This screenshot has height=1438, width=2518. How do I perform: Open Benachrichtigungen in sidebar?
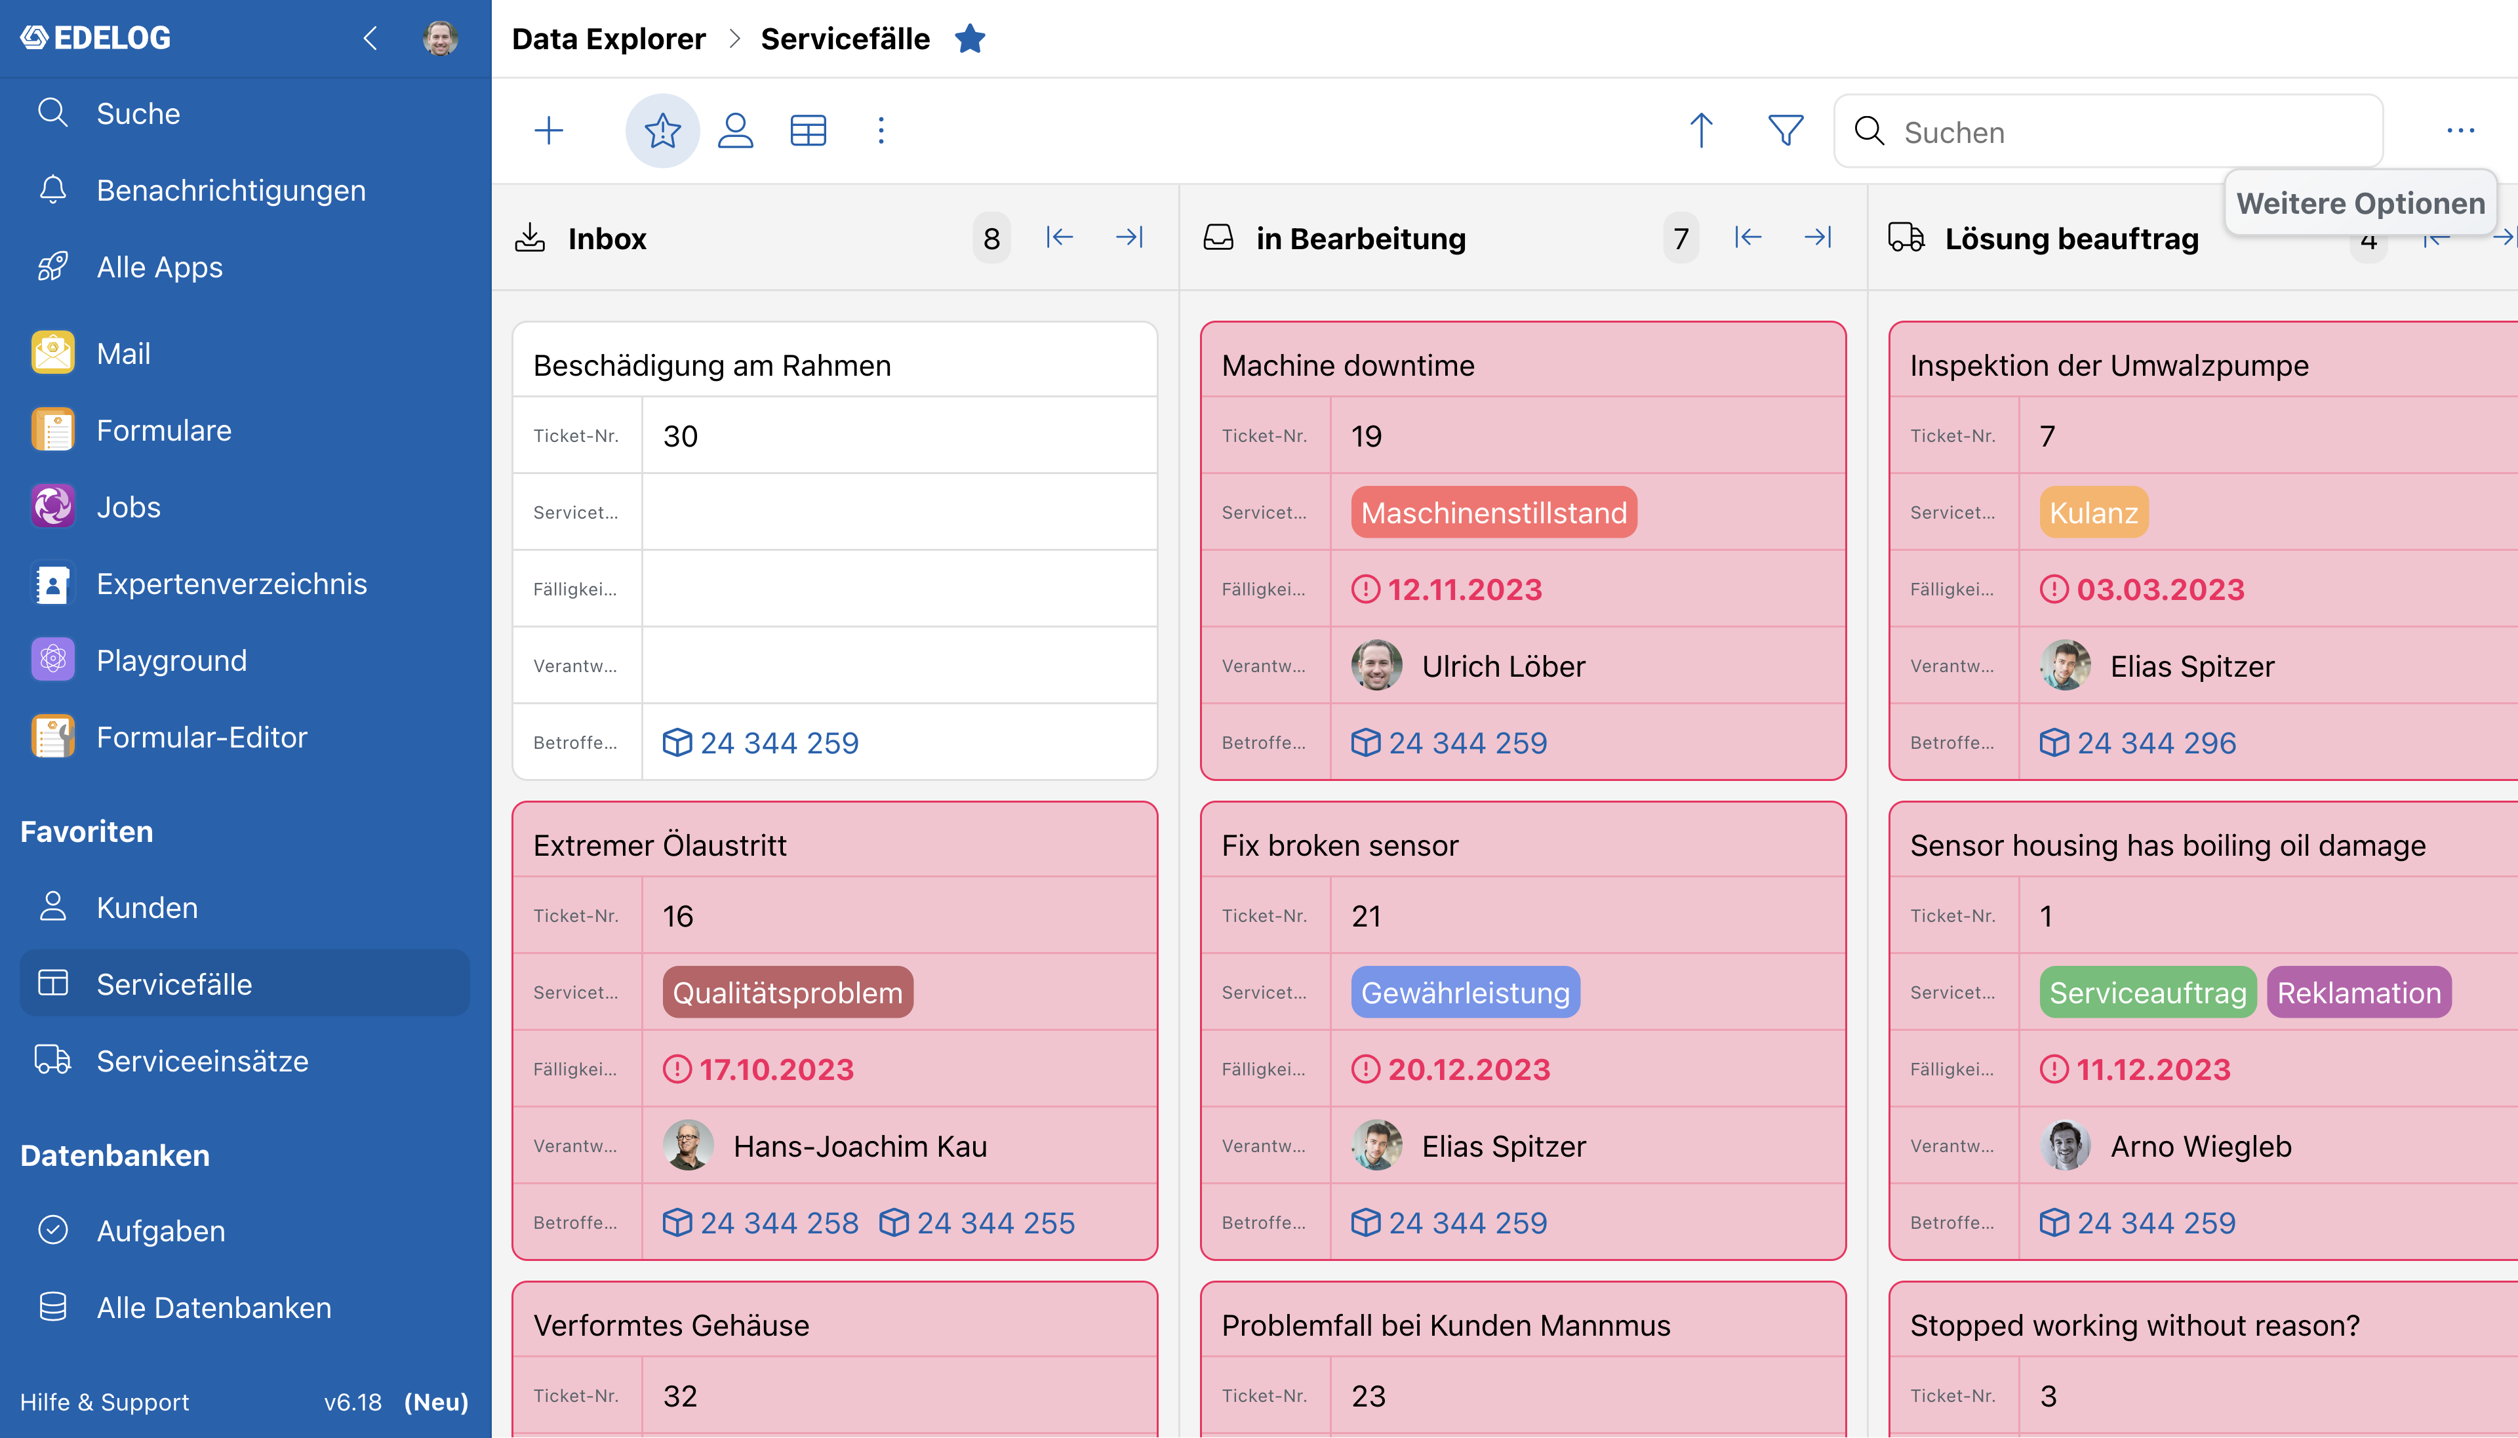click(x=246, y=190)
